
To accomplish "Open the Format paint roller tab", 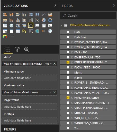I will click(17, 49).
